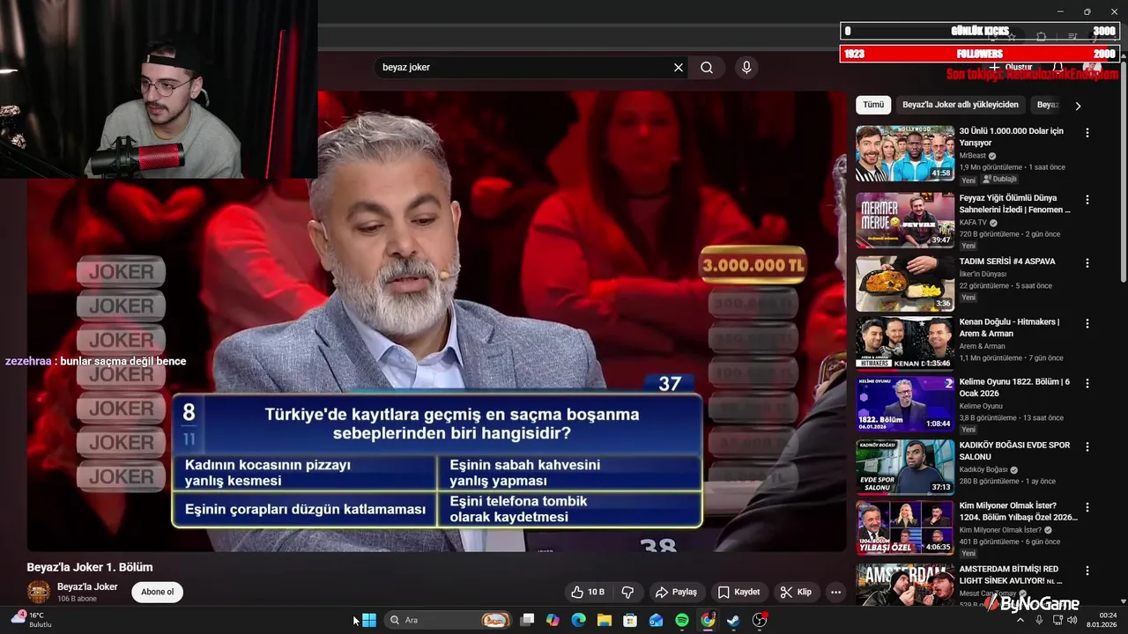Switch to the Chrome taskbar icon
Viewport: 1128px width, 634px height.
point(708,620)
